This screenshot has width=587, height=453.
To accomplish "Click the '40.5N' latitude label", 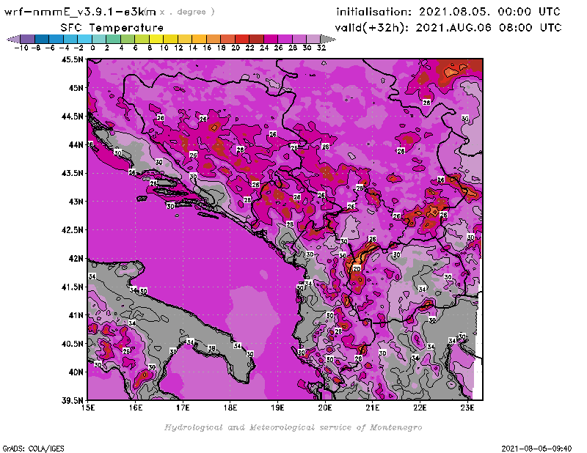I will click(x=72, y=344).
